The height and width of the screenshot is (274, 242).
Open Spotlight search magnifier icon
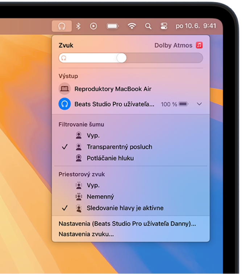pyautogui.click(x=148, y=26)
